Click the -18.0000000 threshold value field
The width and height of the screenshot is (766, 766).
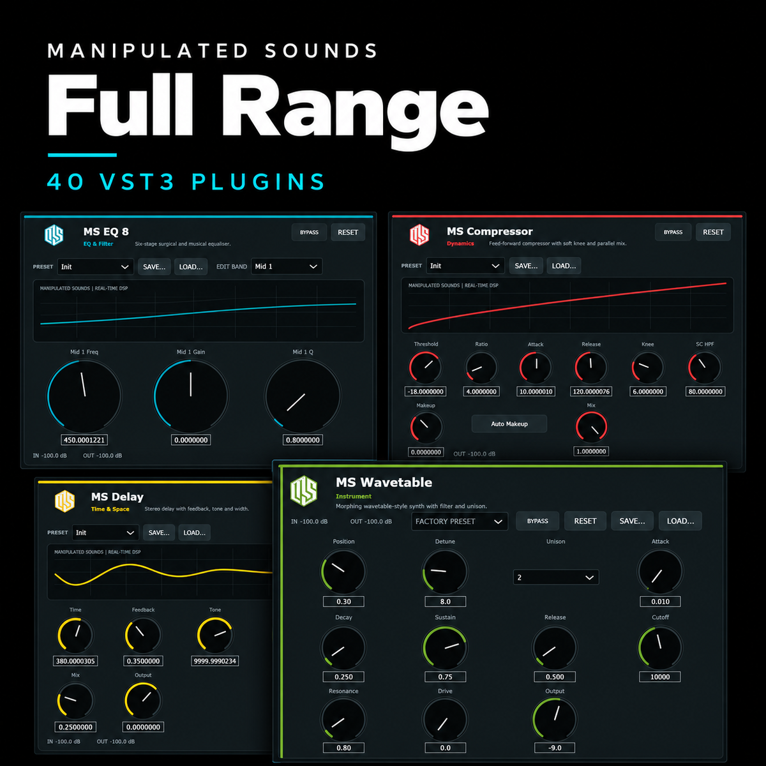click(425, 391)
